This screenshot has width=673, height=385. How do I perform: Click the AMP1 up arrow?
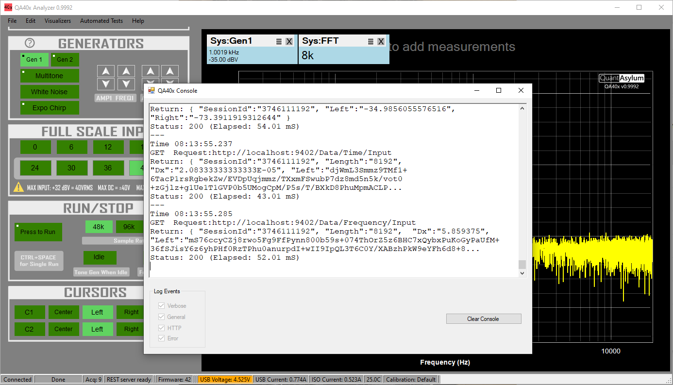click(106, 71)
